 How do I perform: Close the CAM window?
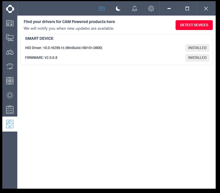point(206,9)
